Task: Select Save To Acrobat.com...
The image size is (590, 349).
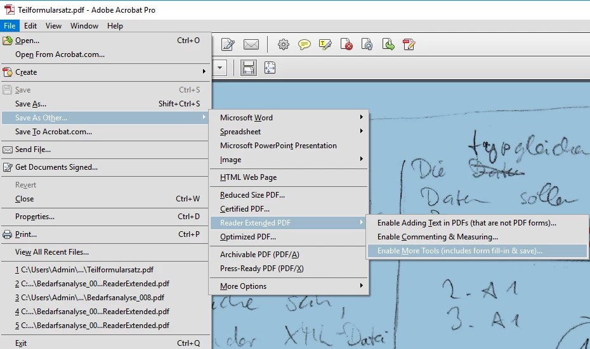Action: click(x=105, y=132)
